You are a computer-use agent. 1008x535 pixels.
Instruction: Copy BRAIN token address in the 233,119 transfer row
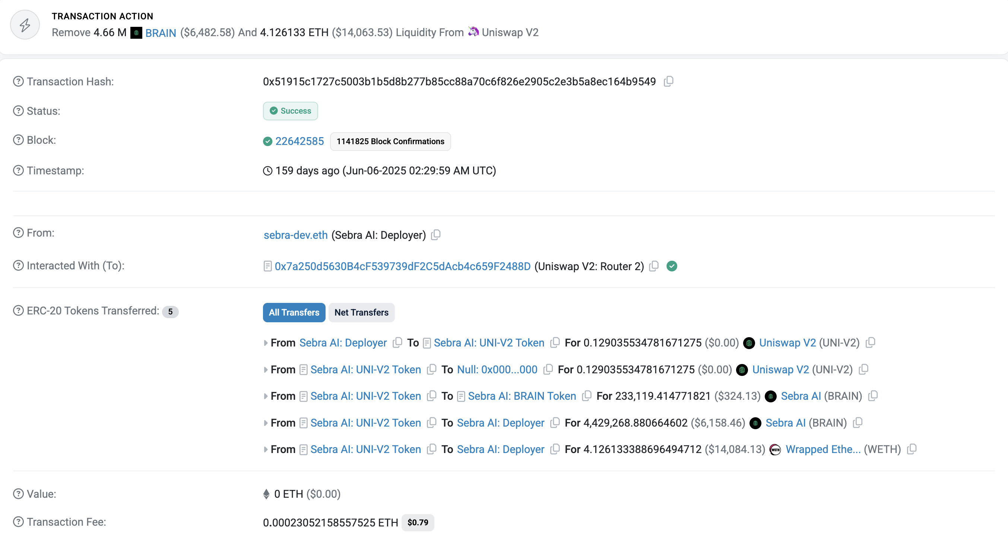tap(873, 396)
